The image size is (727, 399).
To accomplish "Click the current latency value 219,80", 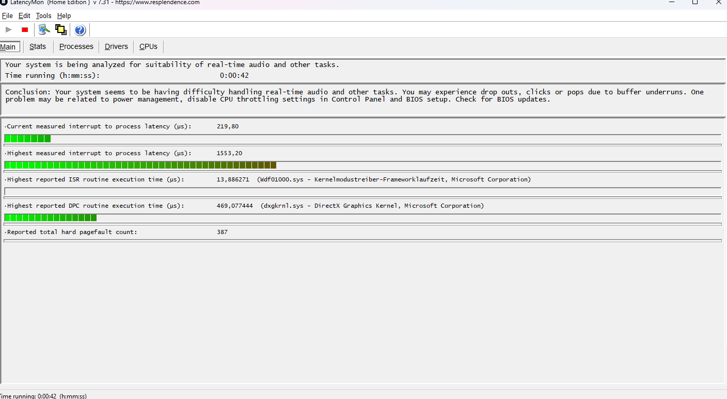I will pyautogui.click(x=228, y=126).
